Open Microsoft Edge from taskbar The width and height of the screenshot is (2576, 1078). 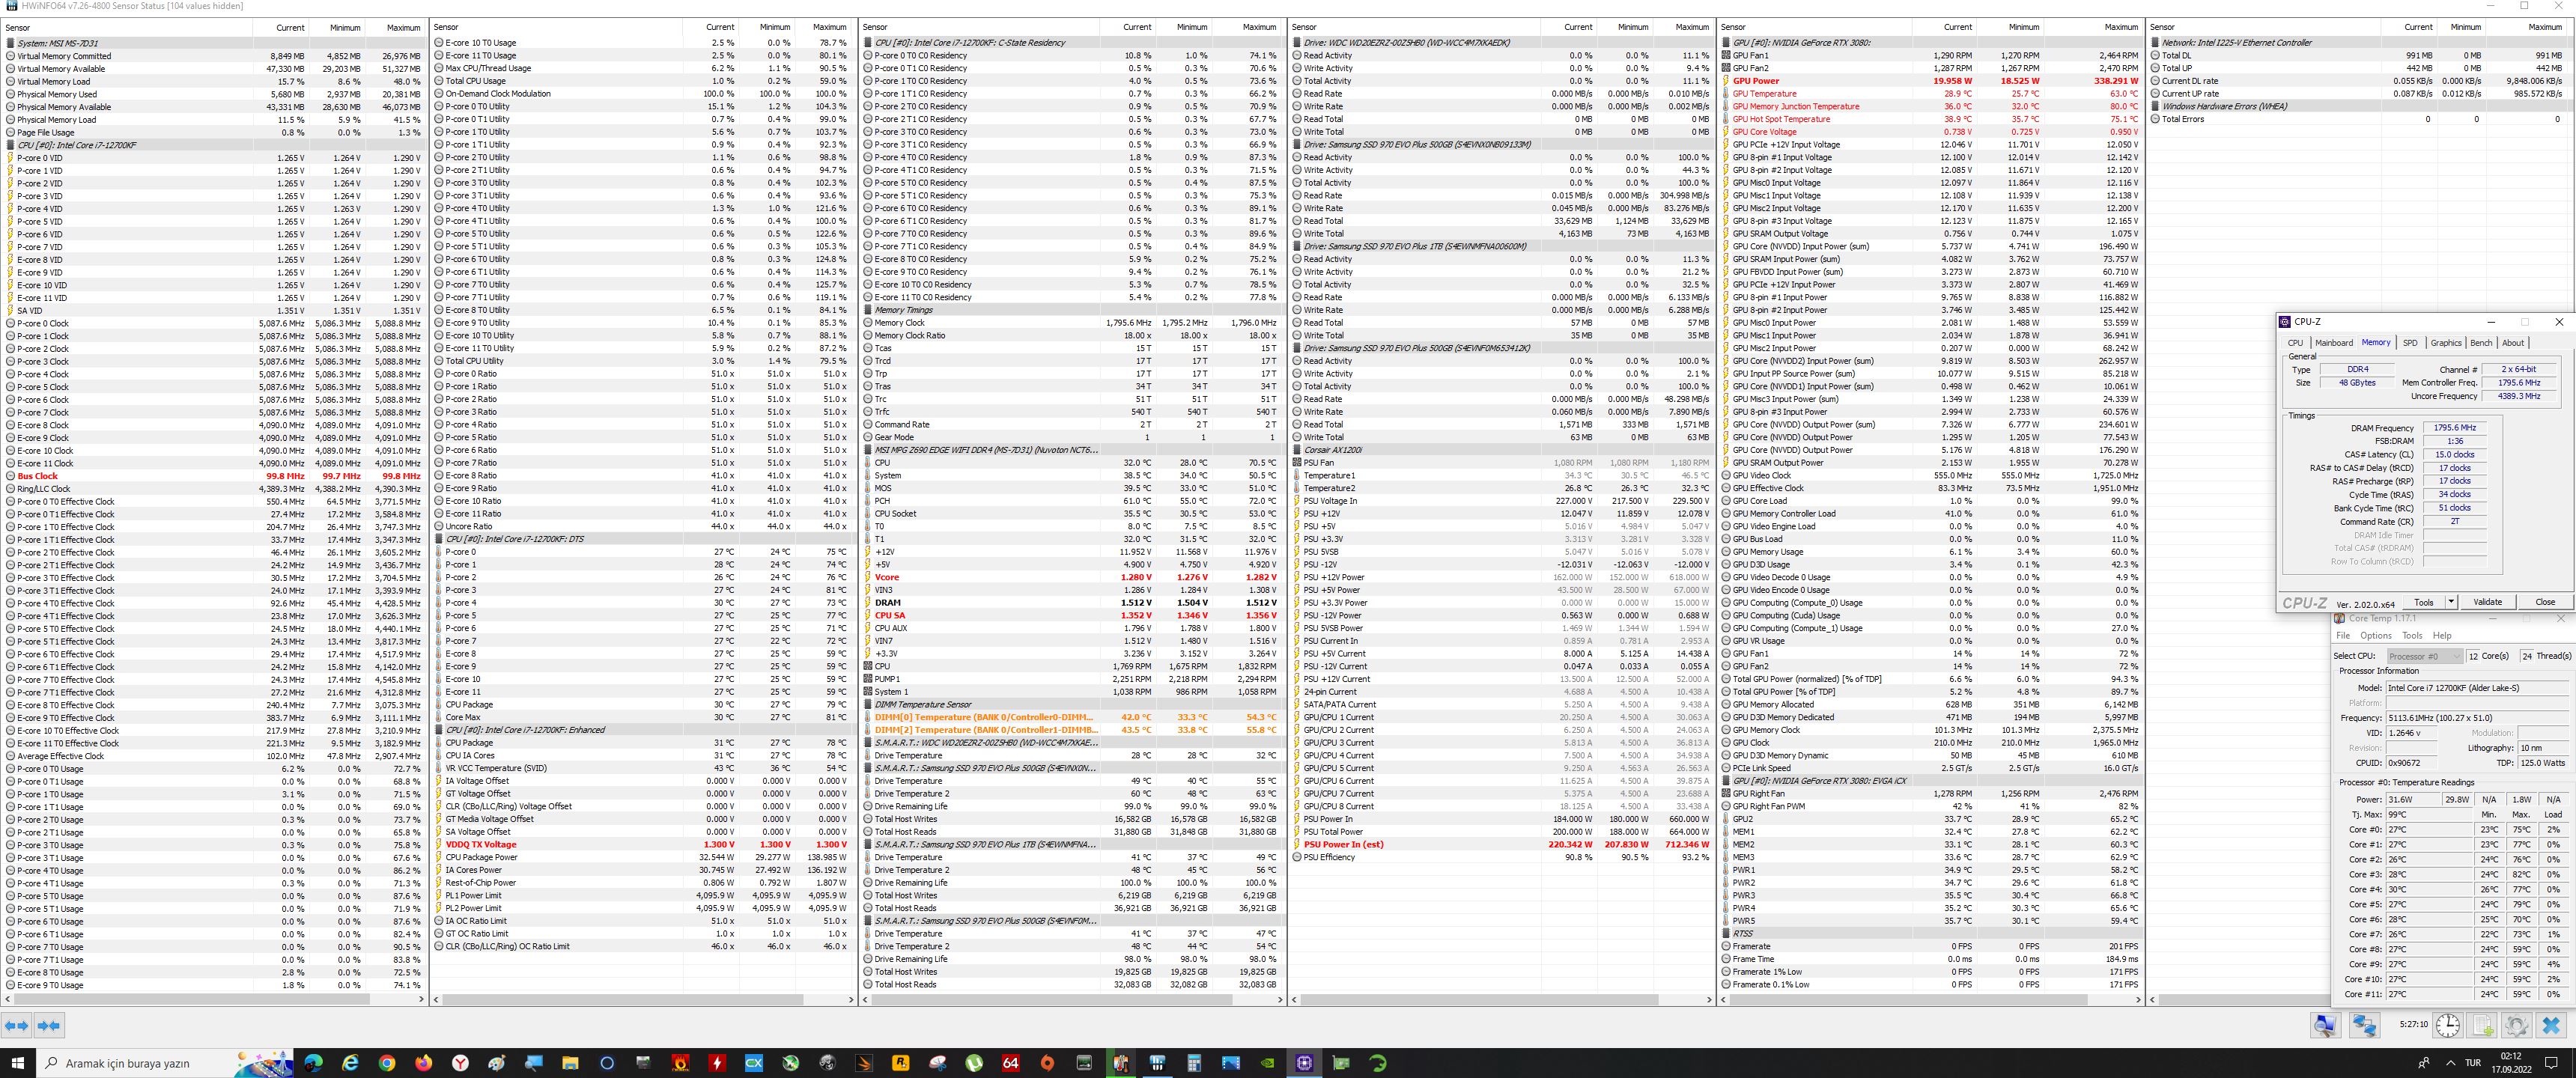coord(313,1063)
